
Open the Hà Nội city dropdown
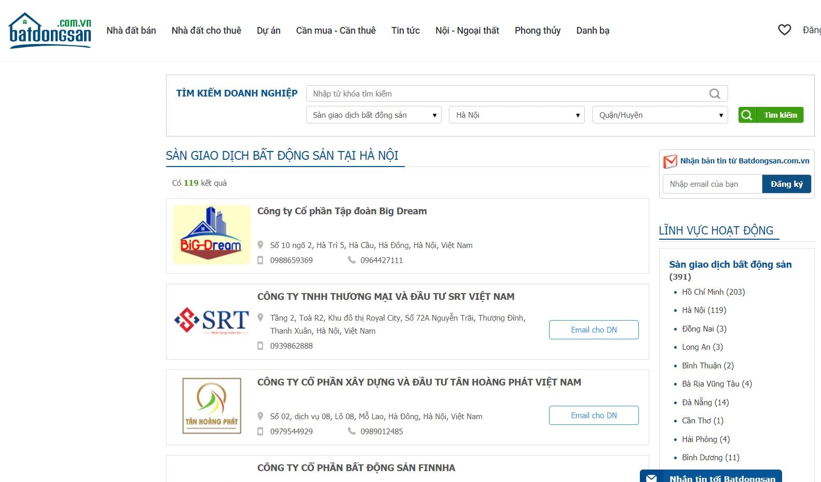[517, 115]
